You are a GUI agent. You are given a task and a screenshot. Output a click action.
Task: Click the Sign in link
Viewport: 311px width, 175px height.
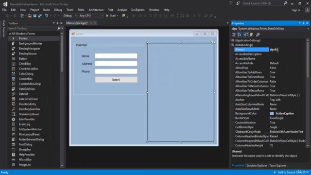point(296,10)
